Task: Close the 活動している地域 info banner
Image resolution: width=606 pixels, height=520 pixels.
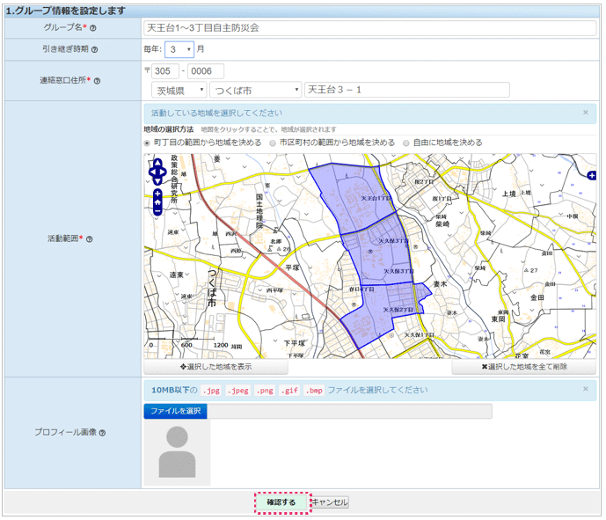Action: click(x=586, y=113)
